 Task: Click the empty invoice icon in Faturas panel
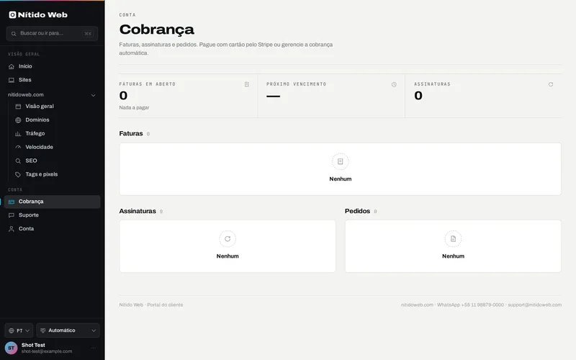coord(340,161)
